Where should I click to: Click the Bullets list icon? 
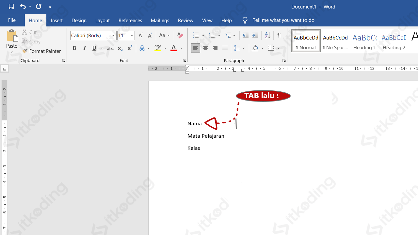pyautogui.click(x=196, y=35)
